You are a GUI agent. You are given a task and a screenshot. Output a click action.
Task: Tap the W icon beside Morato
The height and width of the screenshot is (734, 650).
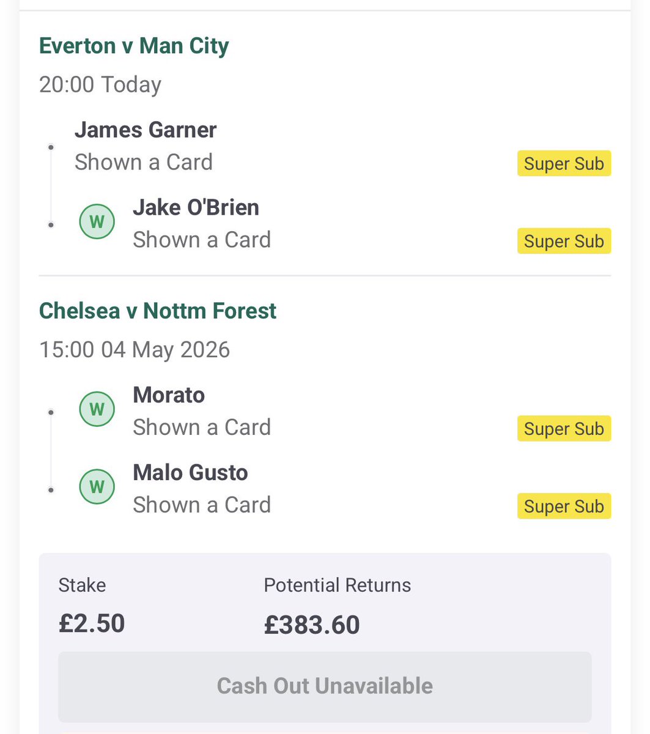coord(97,409)
